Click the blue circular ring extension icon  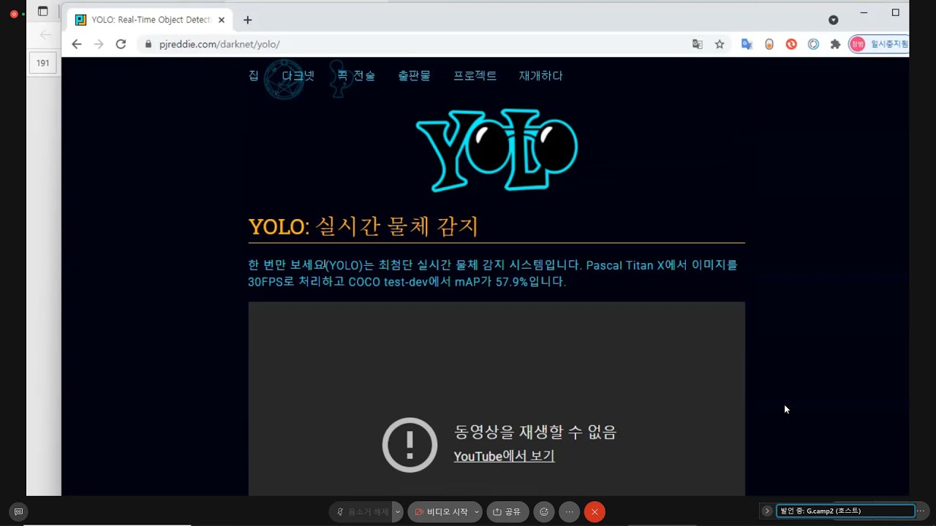tap(813, 44)
